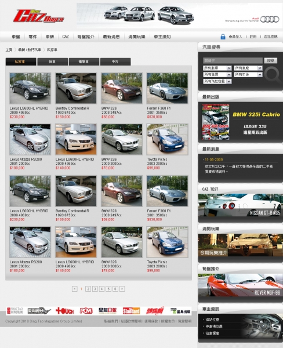283x348 pixels.
Task: Go to the previous page arrow
Action: coord(75,289)
